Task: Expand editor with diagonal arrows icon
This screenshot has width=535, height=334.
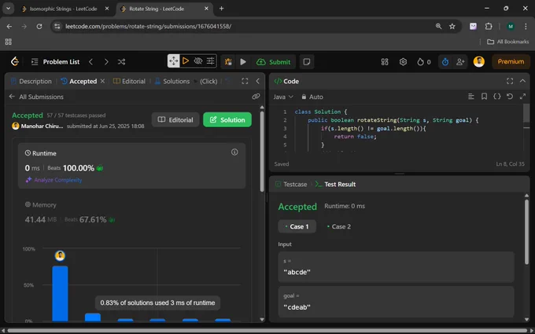Action: click(522, 97)
